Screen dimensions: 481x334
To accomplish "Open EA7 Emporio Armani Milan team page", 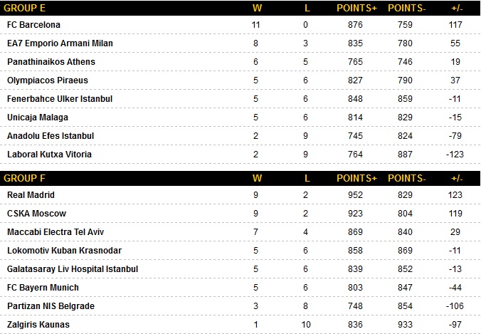I will (60, 43).
